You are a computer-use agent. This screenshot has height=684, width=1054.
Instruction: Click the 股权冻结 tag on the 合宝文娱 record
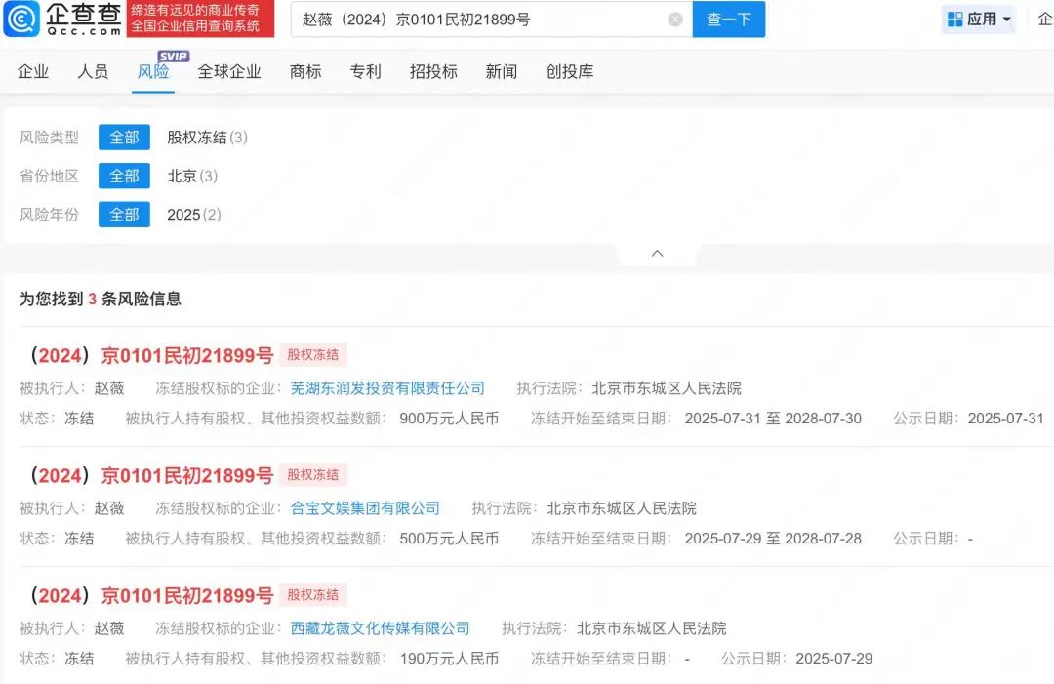313,475
